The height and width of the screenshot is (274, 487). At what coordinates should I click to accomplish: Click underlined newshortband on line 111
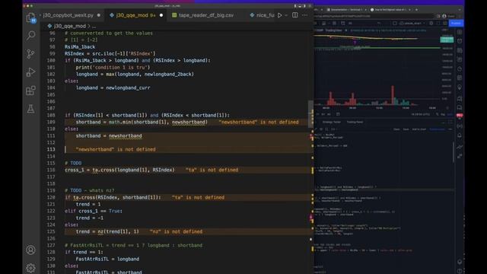pyautogui.click(x=125, y=135)
